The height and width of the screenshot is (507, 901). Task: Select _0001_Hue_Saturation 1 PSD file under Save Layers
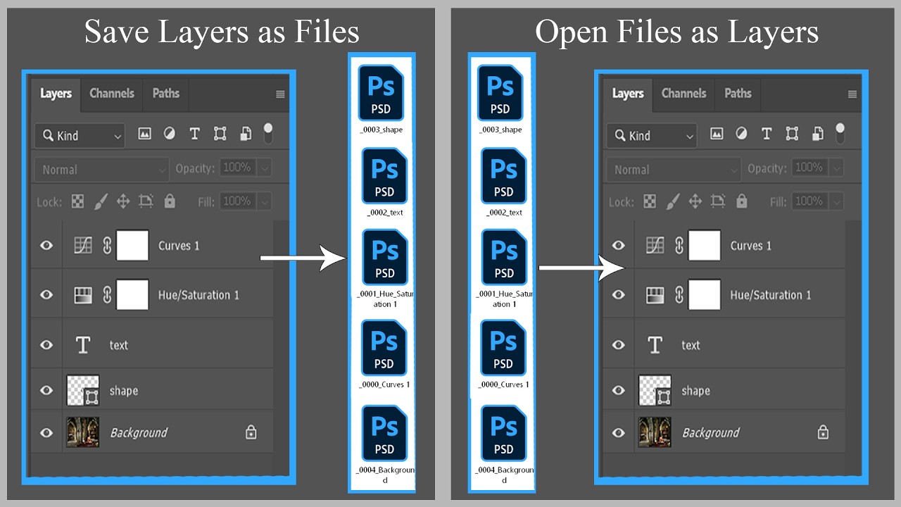click(385, 268)
